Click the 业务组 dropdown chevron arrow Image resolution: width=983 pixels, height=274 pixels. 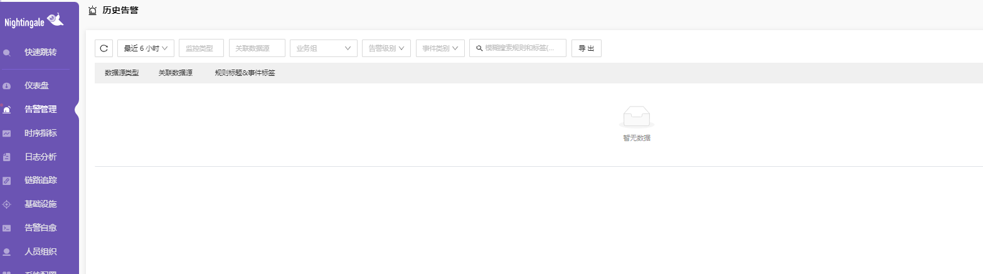pyautogui.click(x=348, y=48)
